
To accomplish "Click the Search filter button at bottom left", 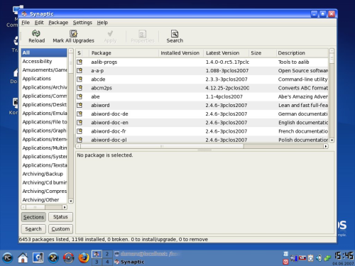I will tap(33, 229).
